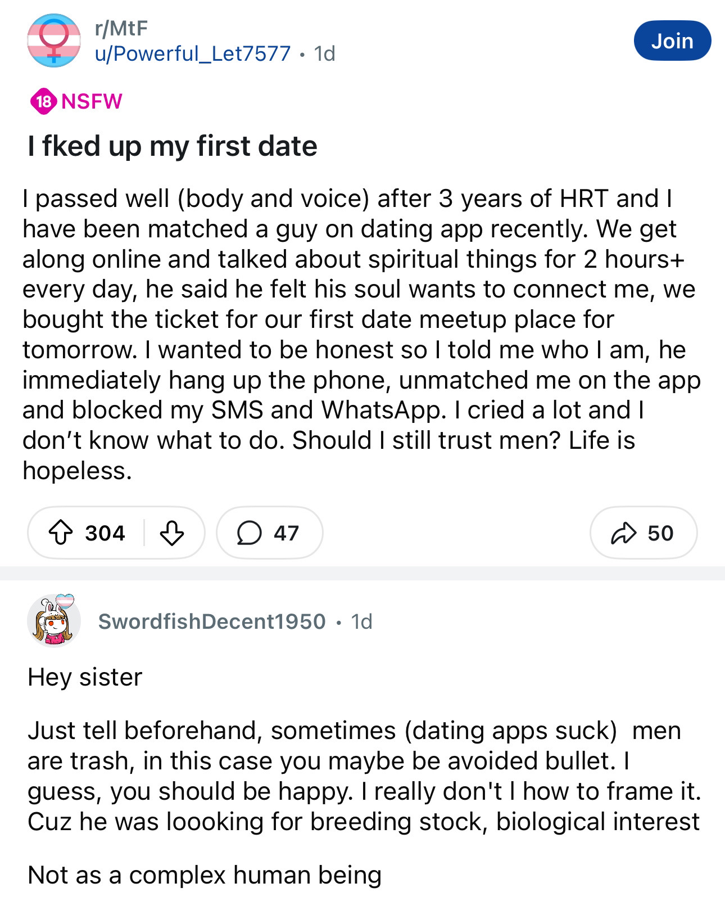Click the comment's 1d timestamp
This screenshot has height=901, width=725.
pyautogui.click(x=361, y=621)
